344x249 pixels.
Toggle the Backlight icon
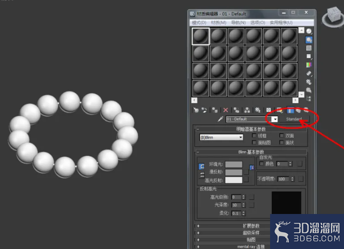(309, 40)
